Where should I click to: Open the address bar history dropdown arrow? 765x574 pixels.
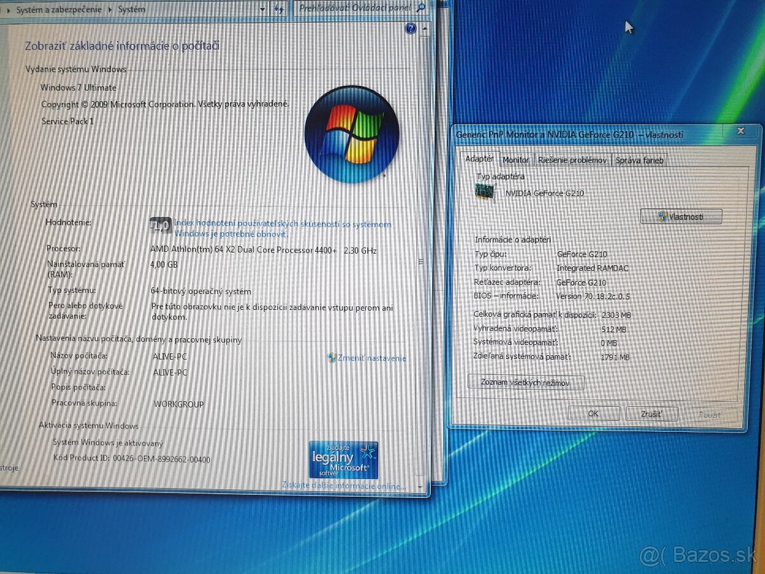point(263,9)
